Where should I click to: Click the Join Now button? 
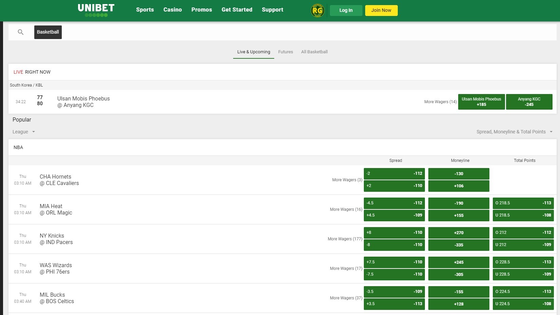click(381, 10)
